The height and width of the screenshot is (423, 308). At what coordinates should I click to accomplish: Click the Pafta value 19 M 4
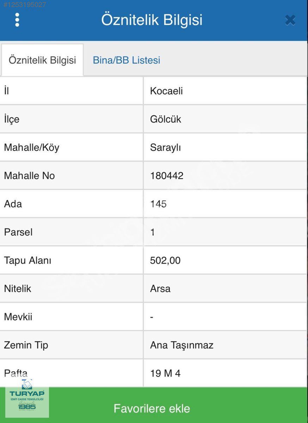[165, 373]
